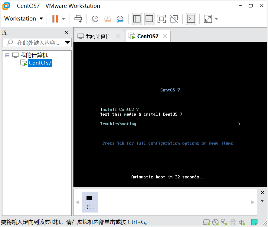
Task: Open the Workstation menu
Action: click(24, 19)
